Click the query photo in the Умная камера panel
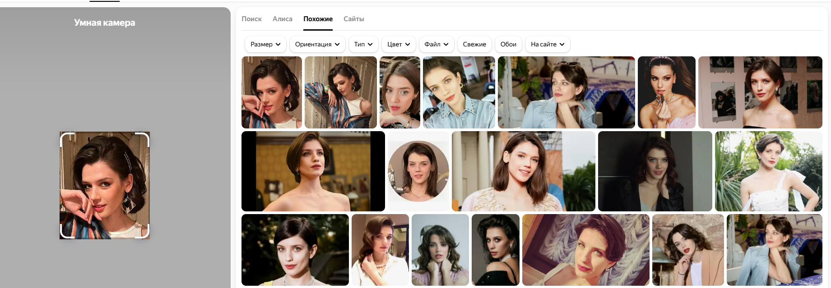This screenshot has width=831, height=288. (105, 185)
